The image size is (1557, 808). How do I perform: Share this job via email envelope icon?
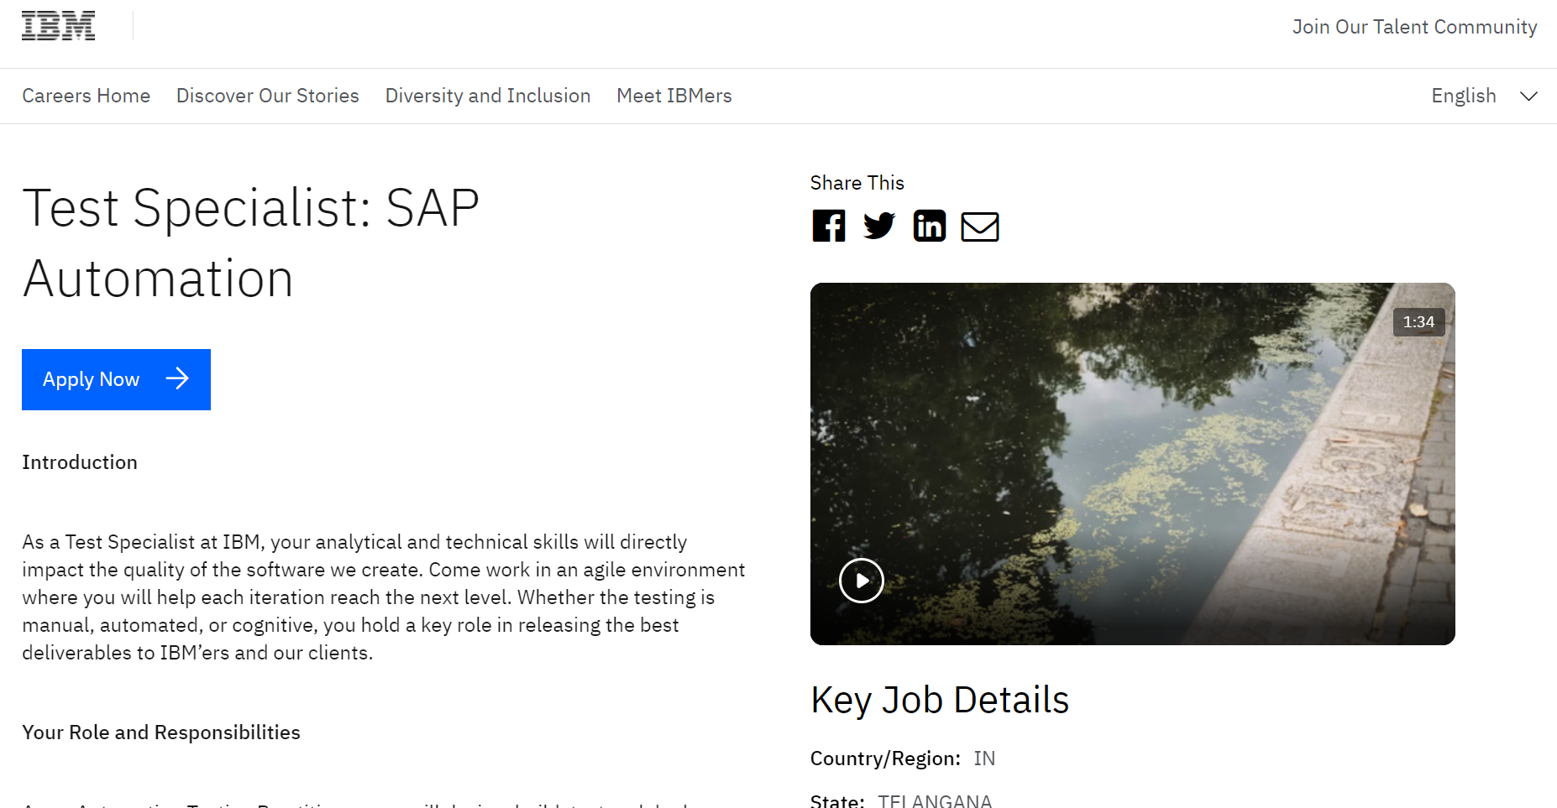click(x=980, y=227)
